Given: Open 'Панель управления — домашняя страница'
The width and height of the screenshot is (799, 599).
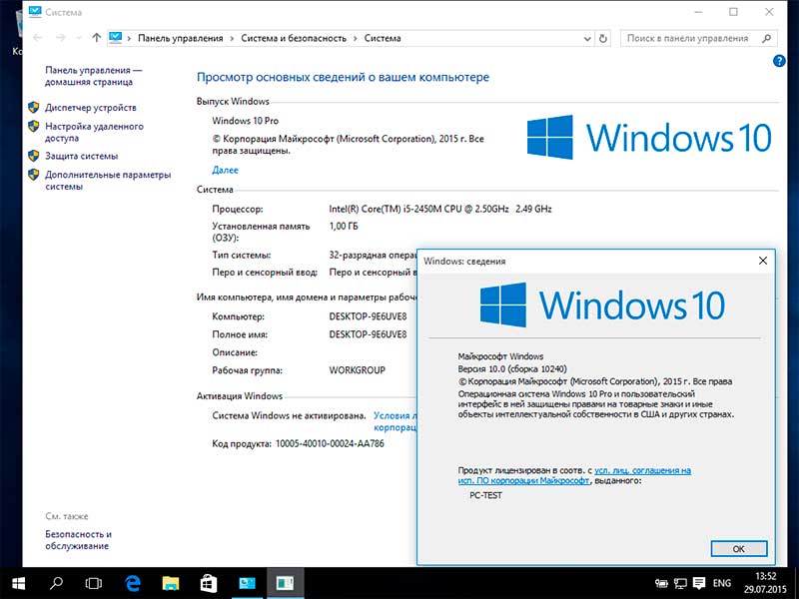Looking at the screenshot, I should (93, 76).
